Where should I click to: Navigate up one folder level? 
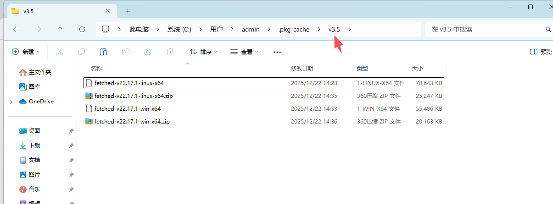[60, 29]
